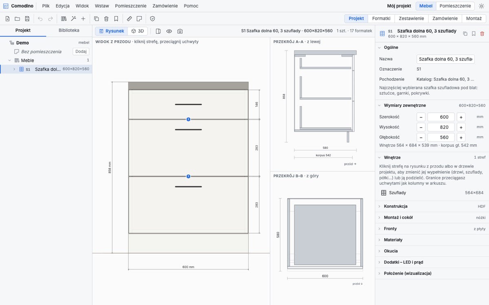Open a project with the folder icon
This screenshot has width=489, height=305.
coord(17,19)
